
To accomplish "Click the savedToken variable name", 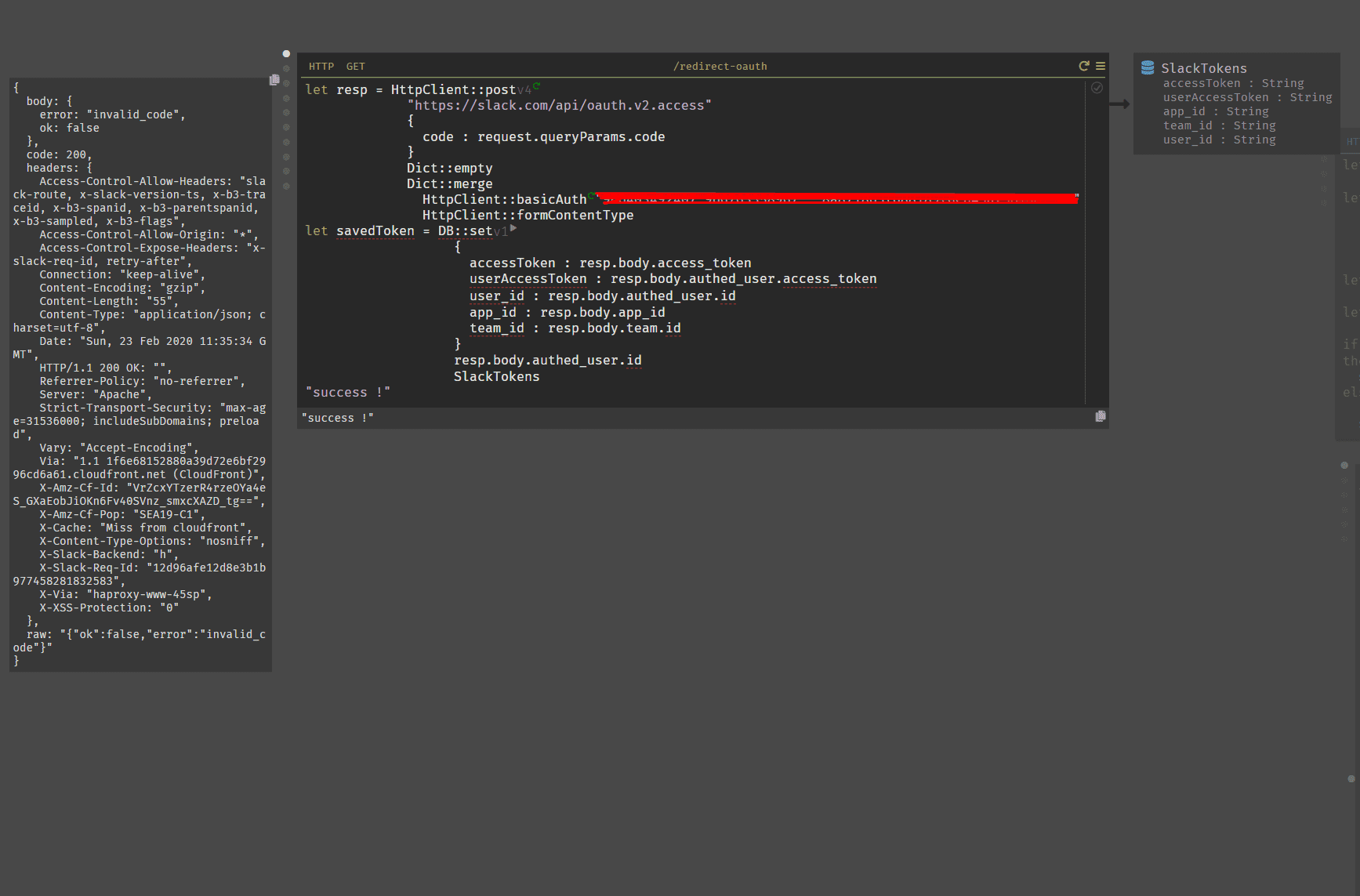I will coord(375,230).
